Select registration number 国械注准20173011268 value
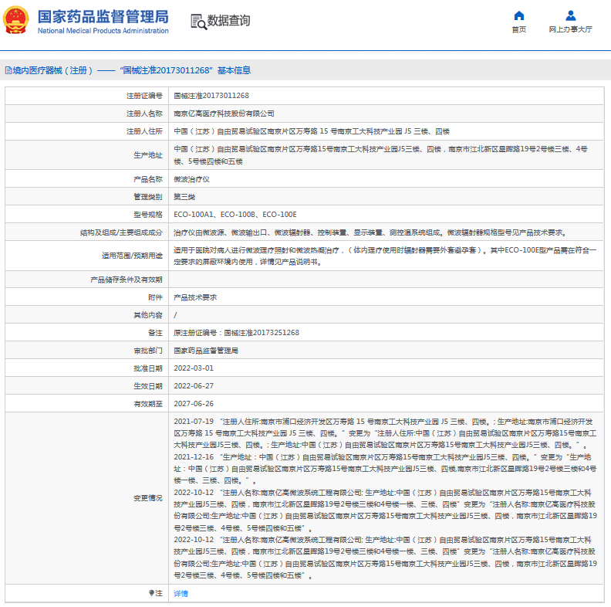Screen dimensions: 611x607 pyautogui.click(x=211, y=96)
